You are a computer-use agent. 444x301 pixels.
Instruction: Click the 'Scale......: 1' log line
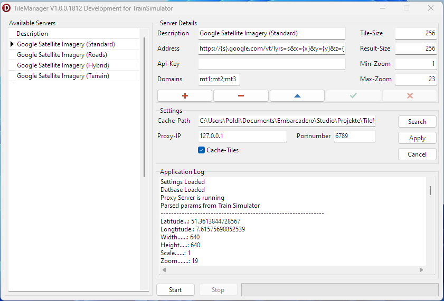point(175,253)
